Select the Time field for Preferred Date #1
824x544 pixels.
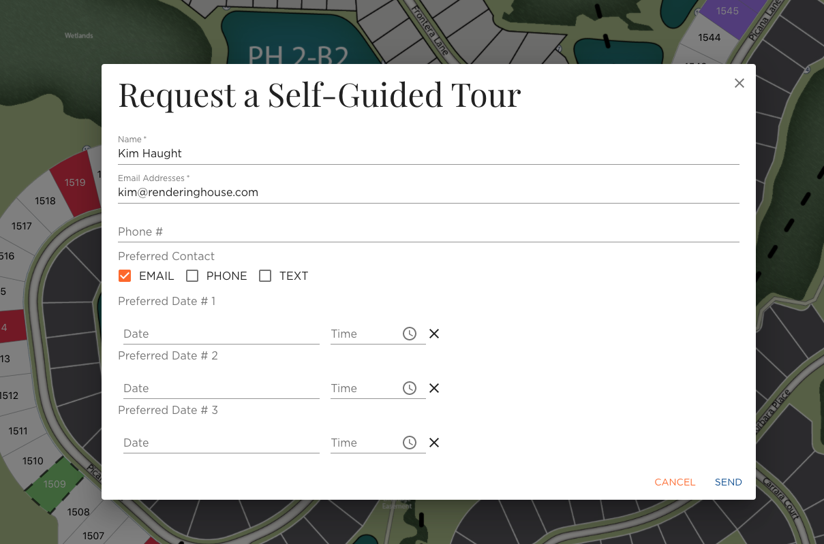(365, 334)
